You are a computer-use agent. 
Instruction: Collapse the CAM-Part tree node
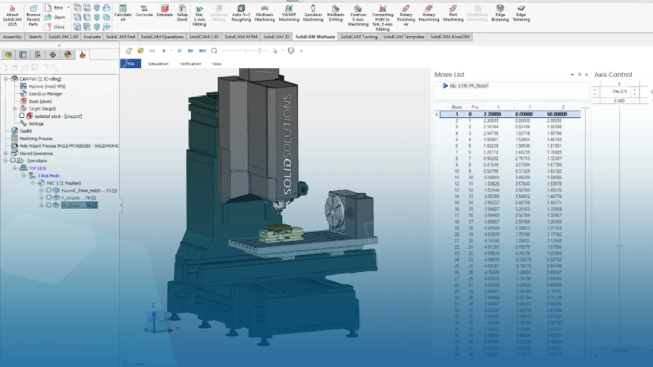coord(5,79)
